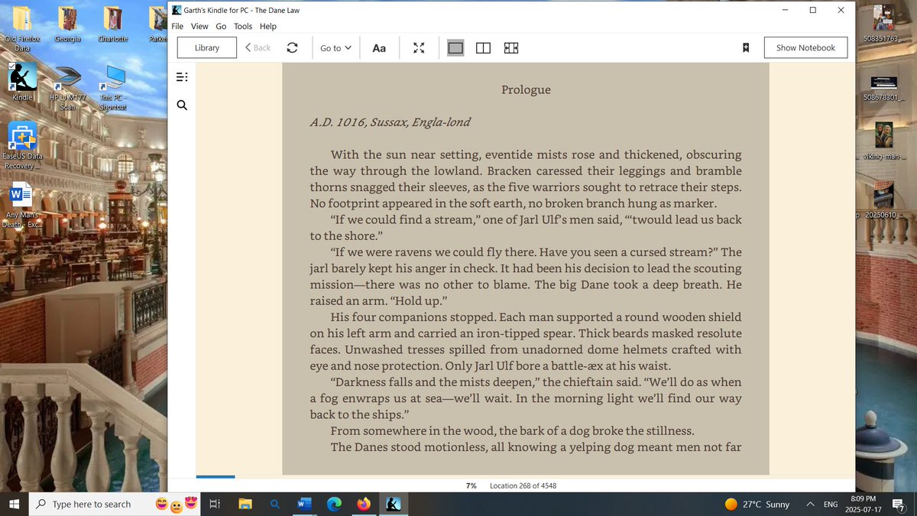Screen dimensions: 917x516
Task: Open the flashcards icon
Action: [x=511, y=47]
